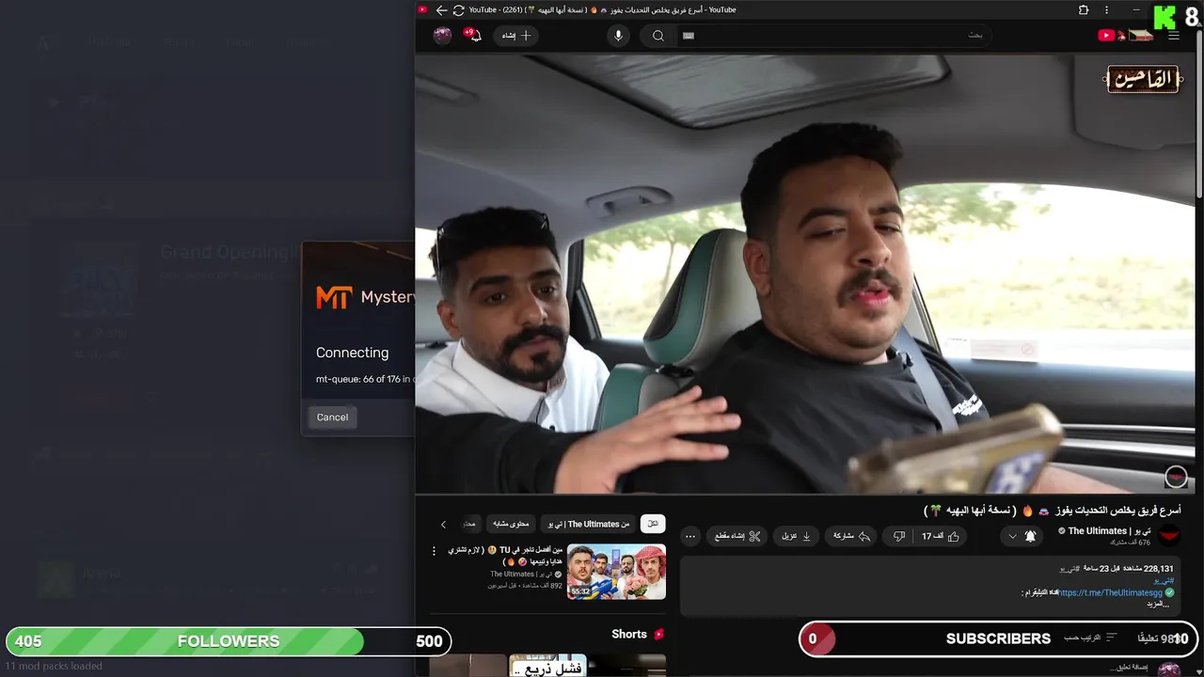Screen dimensions: 1204x677
Task: Open The Ultimates channel avatar
Action: 1168,536
